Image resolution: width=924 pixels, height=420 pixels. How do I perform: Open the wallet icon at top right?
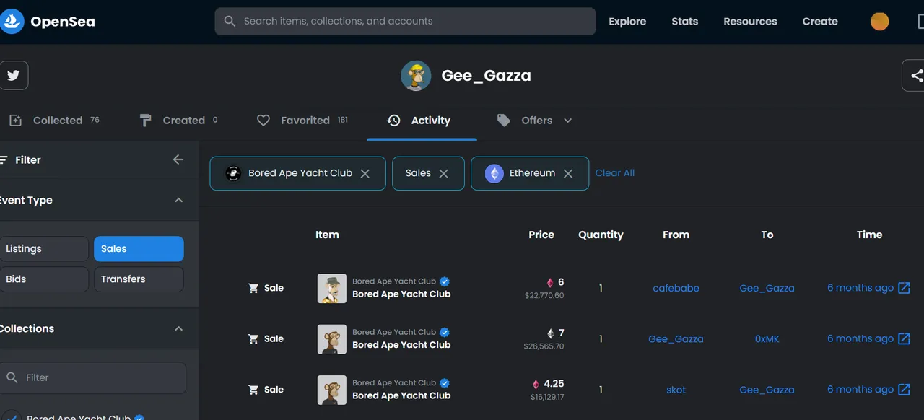pos(920,22)
